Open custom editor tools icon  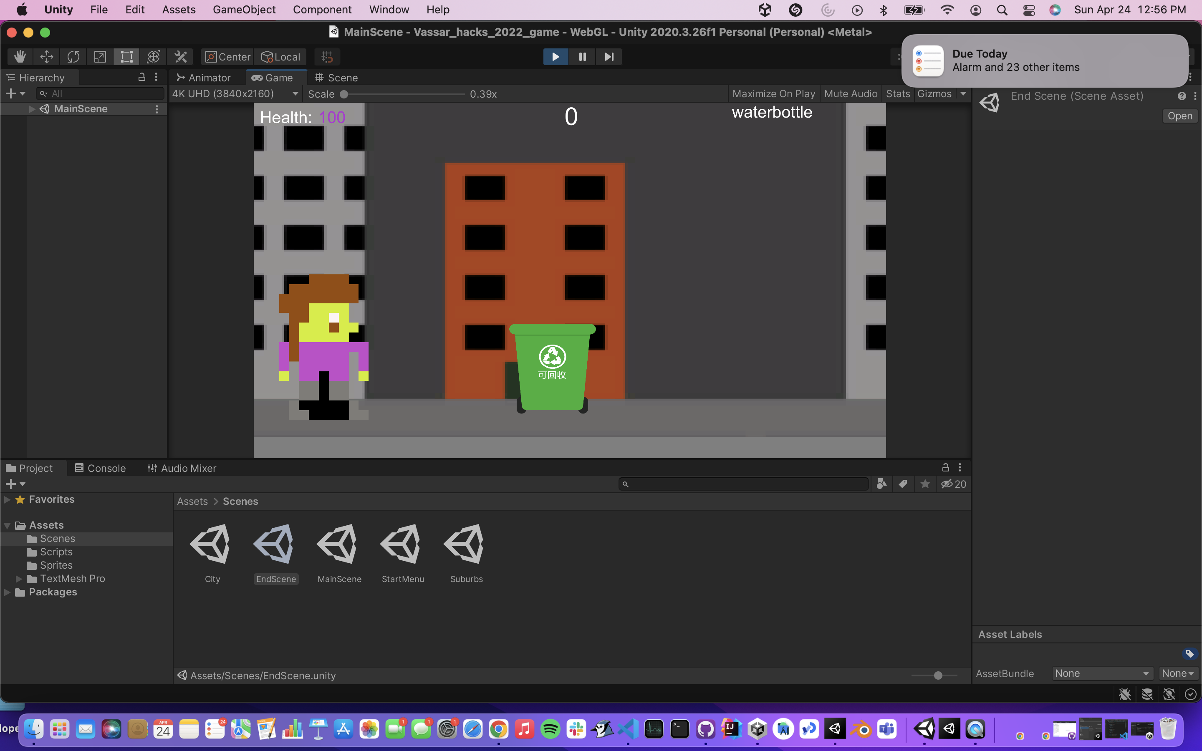coord(180,57)
